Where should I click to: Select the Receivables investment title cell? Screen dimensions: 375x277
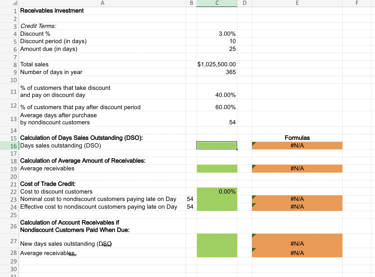(103, 11)
